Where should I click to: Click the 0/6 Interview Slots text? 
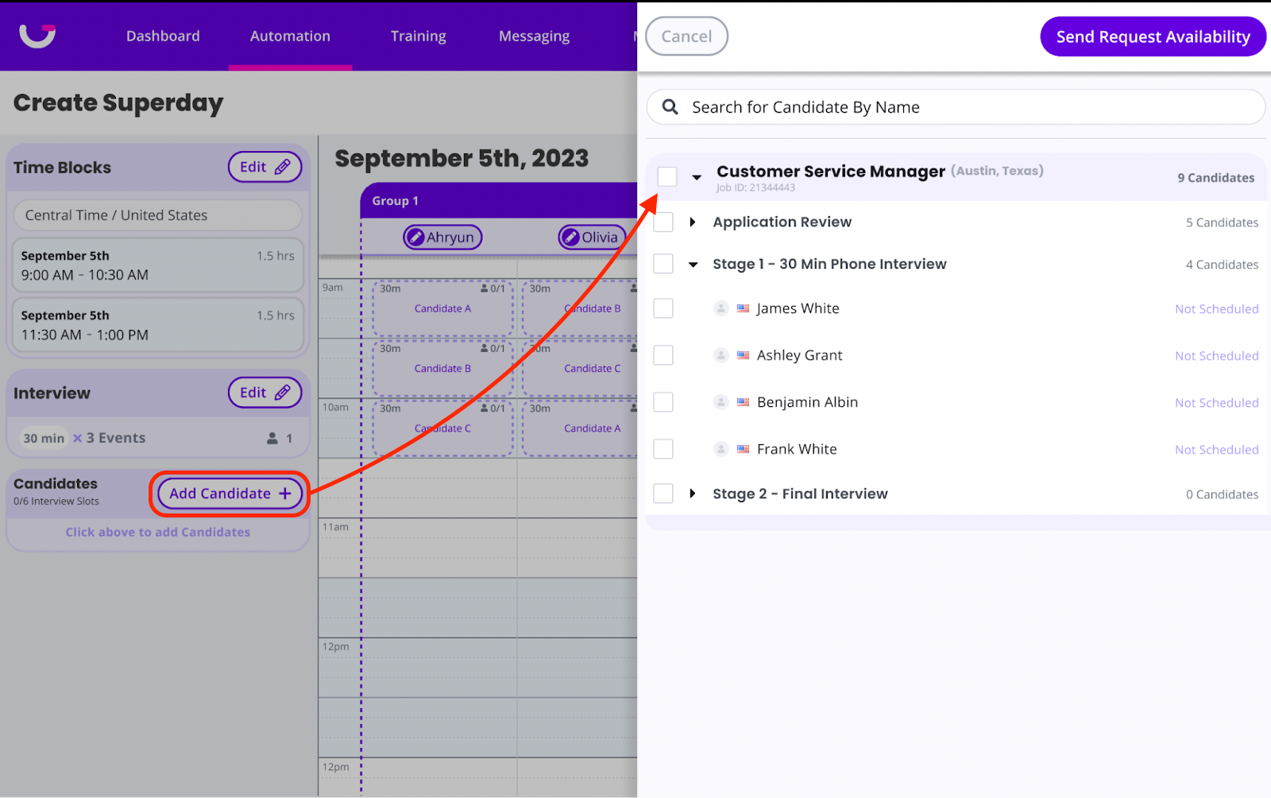pos(56,502)
